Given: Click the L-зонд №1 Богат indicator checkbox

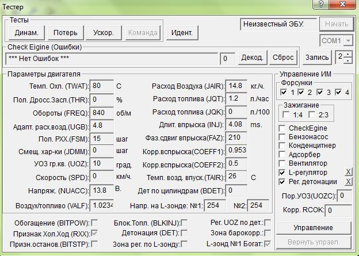Looking at the screenshot, I should (x=268, y=244).
